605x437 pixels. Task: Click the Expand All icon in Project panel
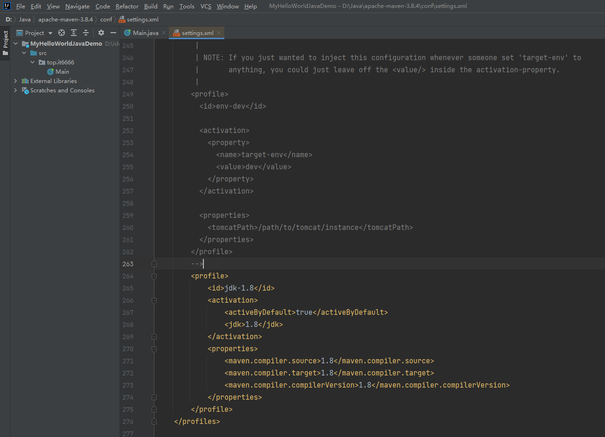(74, 33)
